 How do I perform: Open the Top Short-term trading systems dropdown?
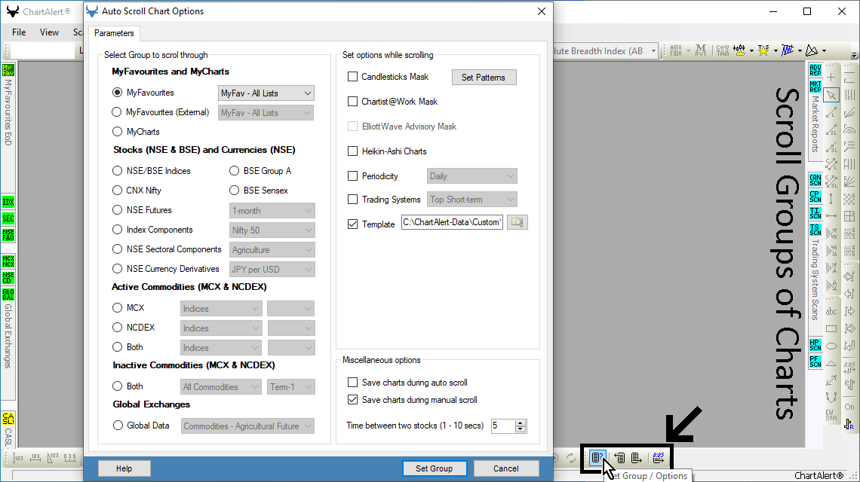click(471, 200)
